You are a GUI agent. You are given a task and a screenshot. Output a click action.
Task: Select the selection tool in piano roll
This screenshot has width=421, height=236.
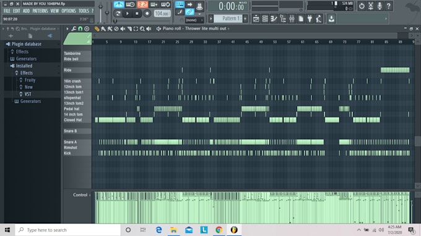(x=136, y=28)
